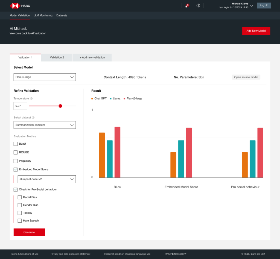280x259 pixels.
Task: Click the Select dataset info icon
Action: point(33,118)
